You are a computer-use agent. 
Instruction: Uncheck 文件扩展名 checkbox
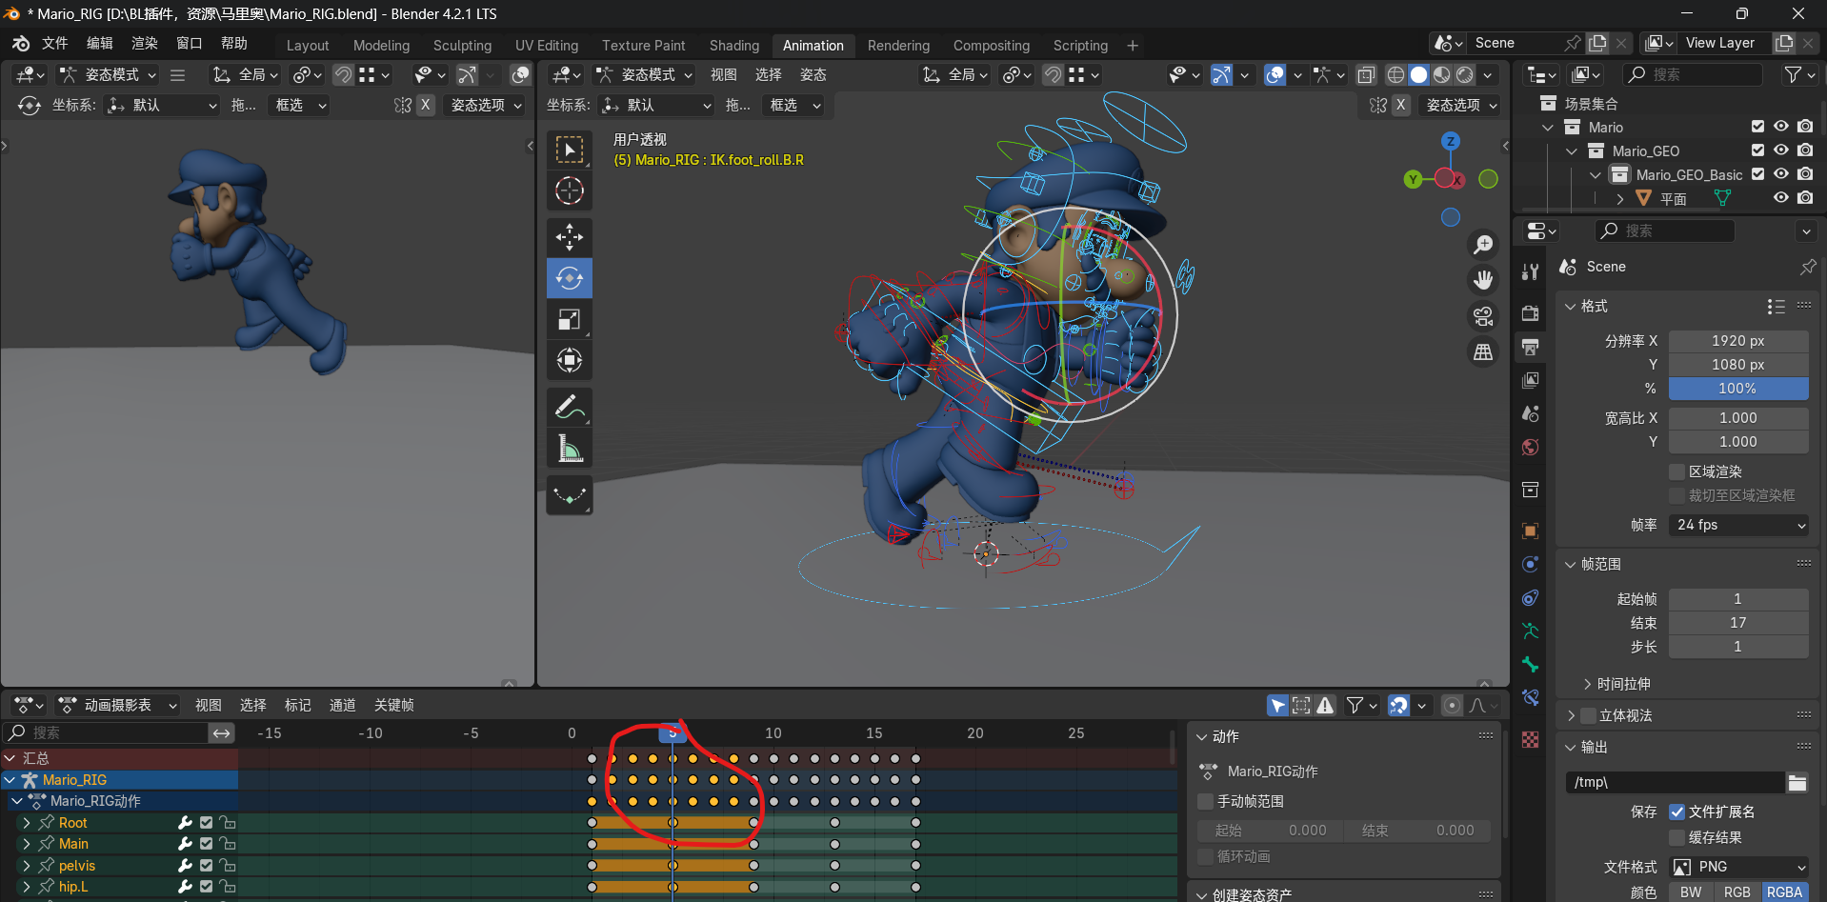point(1677,812)
